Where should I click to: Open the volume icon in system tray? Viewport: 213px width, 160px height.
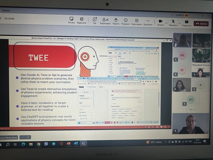pyautogui.click(x=186, y=142)
